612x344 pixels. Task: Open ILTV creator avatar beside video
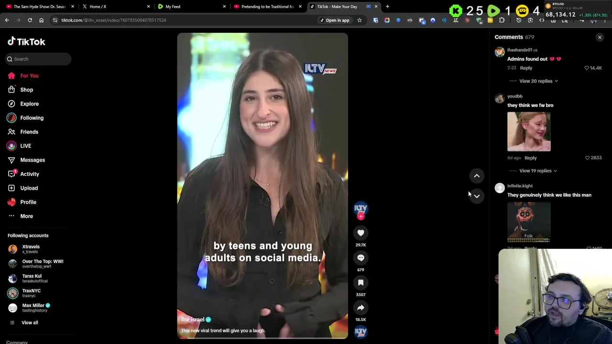click(361, 208)
